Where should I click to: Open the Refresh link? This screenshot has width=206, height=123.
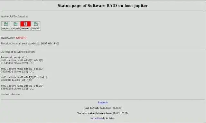[x=103, y=102]
